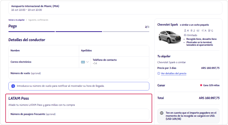Click the Detalles del conductor heading

[x=27, y=40]
